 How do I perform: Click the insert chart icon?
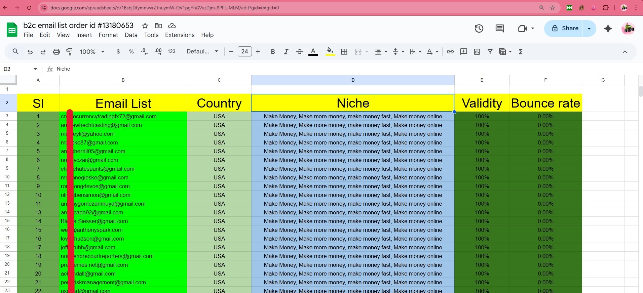(477, 51)
